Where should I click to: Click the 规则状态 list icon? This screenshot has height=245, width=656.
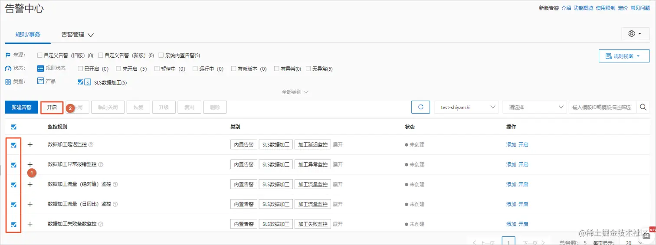click(x=40, y=69)
